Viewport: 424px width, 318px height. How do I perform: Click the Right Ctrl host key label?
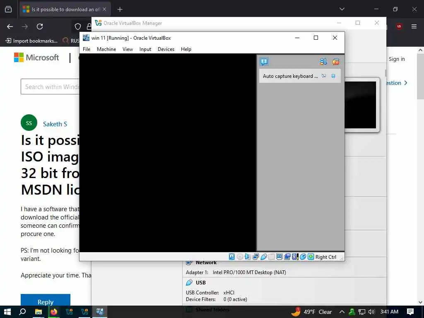coord(326,257)
